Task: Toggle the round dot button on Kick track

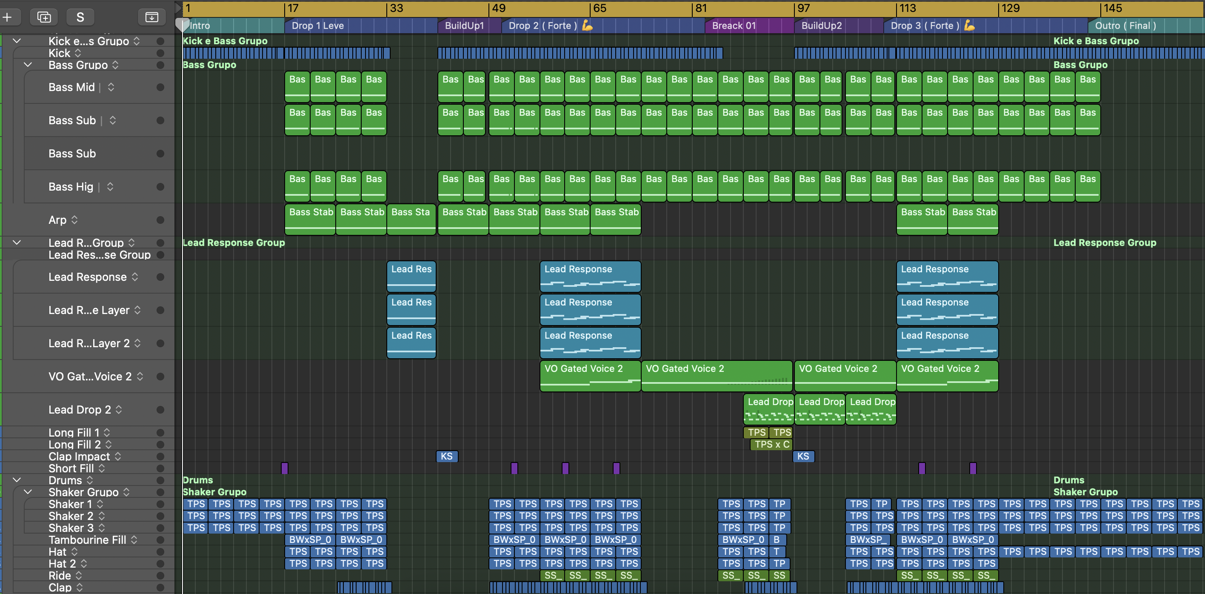Action: pos(160,53)
